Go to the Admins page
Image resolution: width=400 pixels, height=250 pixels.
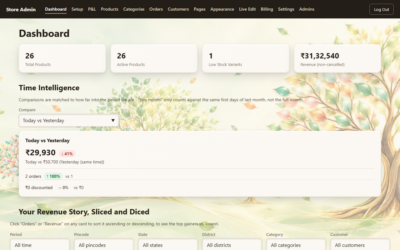(307, 9)
